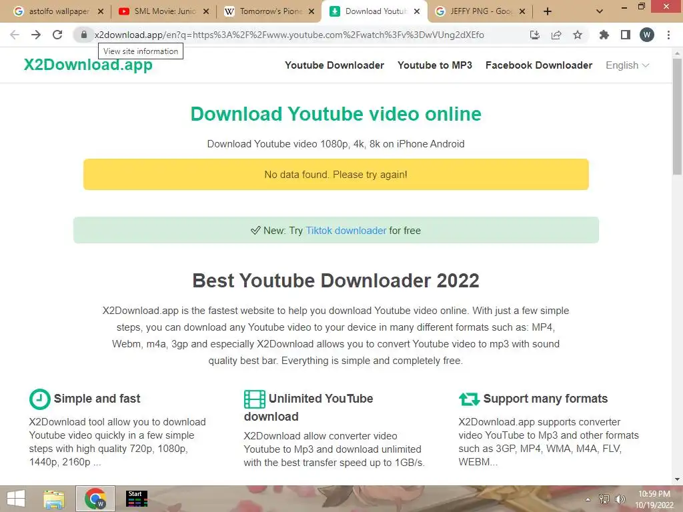Open the network icon in system tray

point(604,499)
